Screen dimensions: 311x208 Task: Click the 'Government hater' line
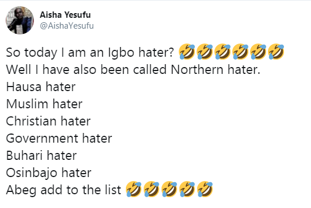tap(59, 139)
